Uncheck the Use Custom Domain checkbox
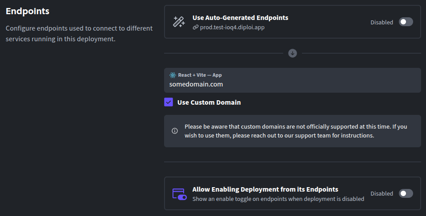This screenshot has width=426, height=216. 169,102
